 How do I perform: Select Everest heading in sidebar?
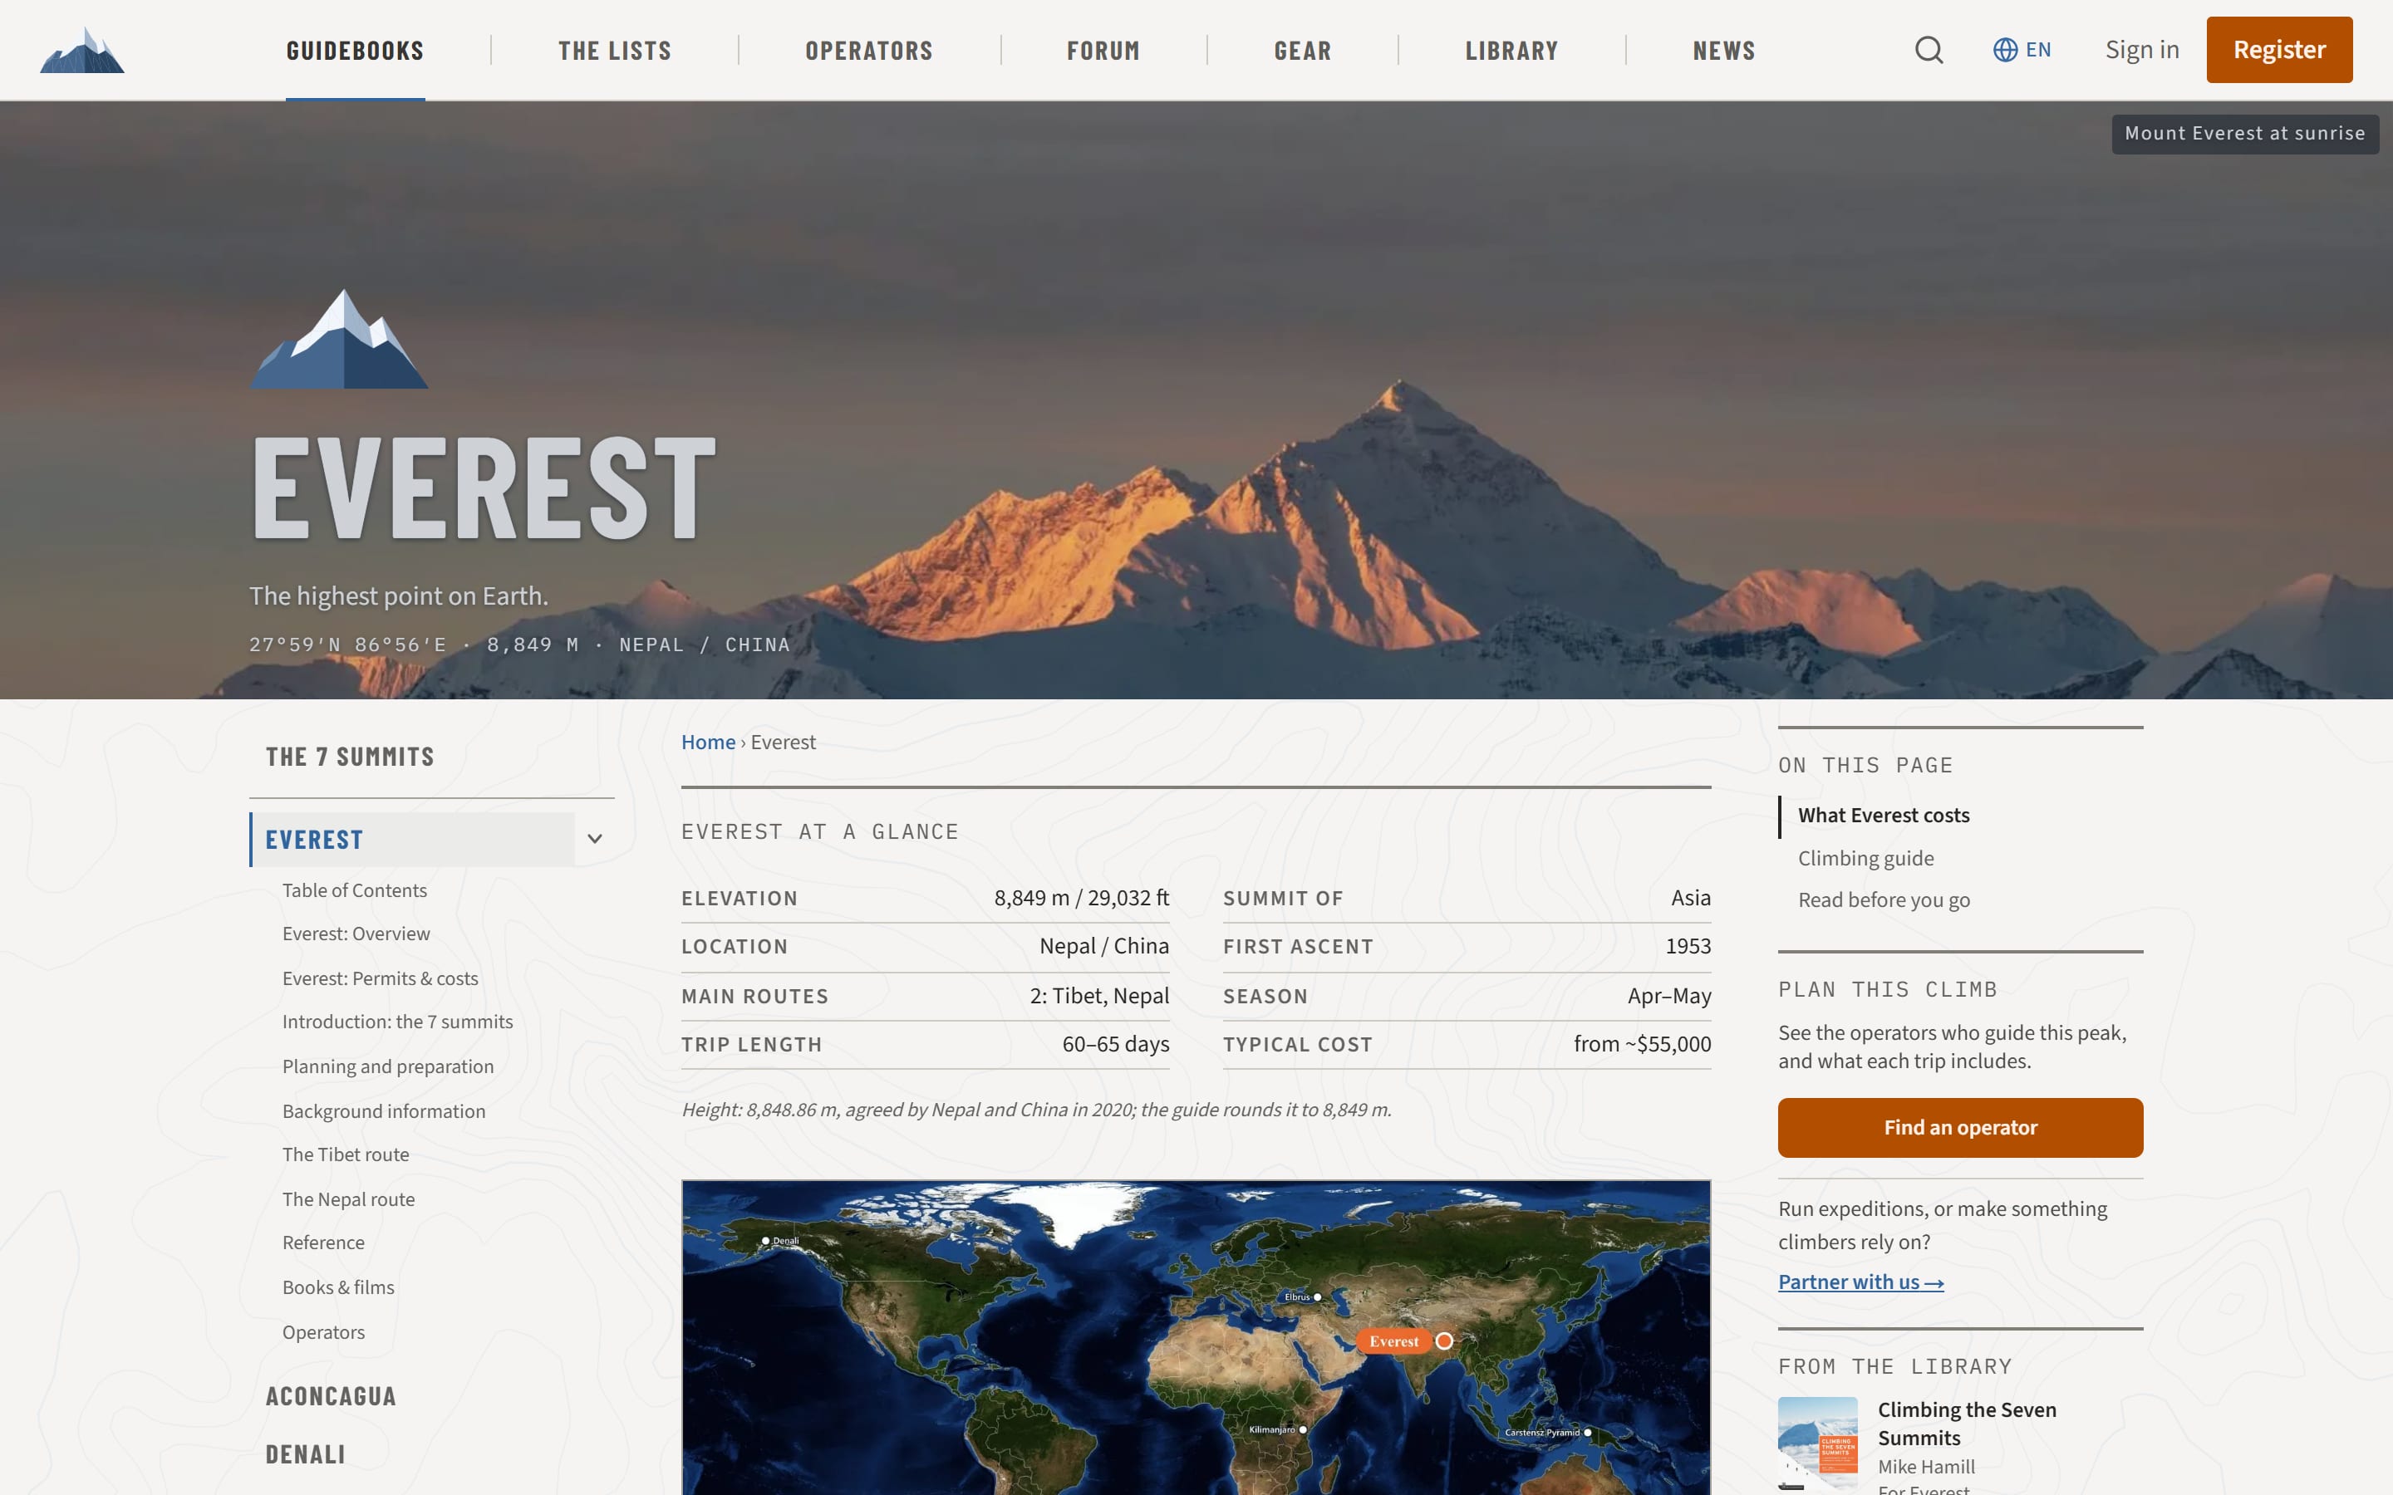point(412,840)
